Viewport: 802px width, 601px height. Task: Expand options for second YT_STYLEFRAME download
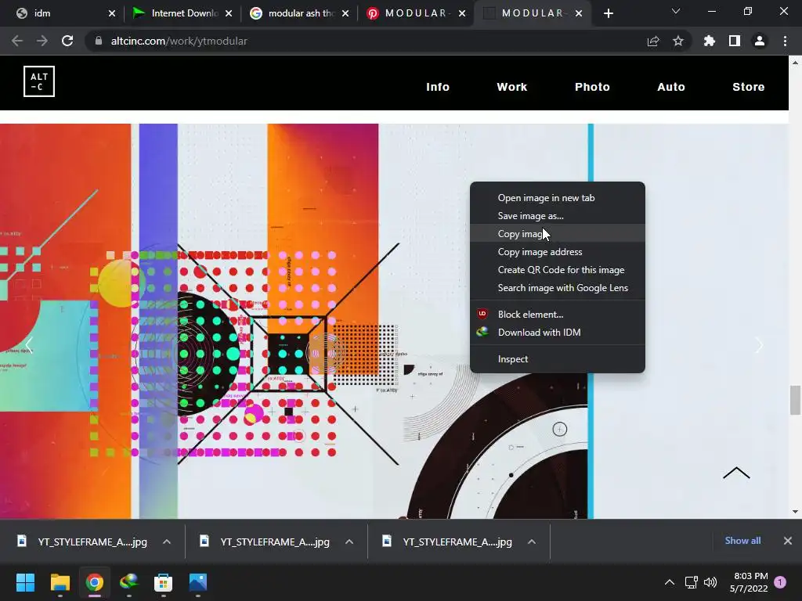tap(349, 542)
